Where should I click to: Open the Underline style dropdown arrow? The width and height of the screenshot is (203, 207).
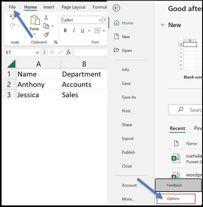point(89,31)
